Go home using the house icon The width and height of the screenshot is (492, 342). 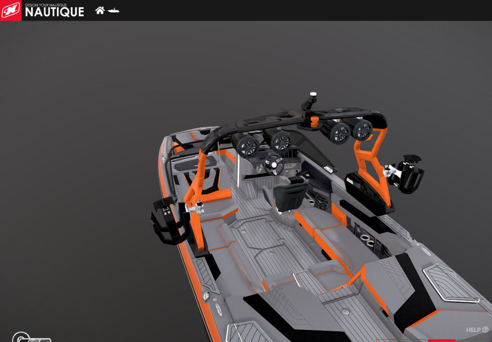(x=100, y=10)
